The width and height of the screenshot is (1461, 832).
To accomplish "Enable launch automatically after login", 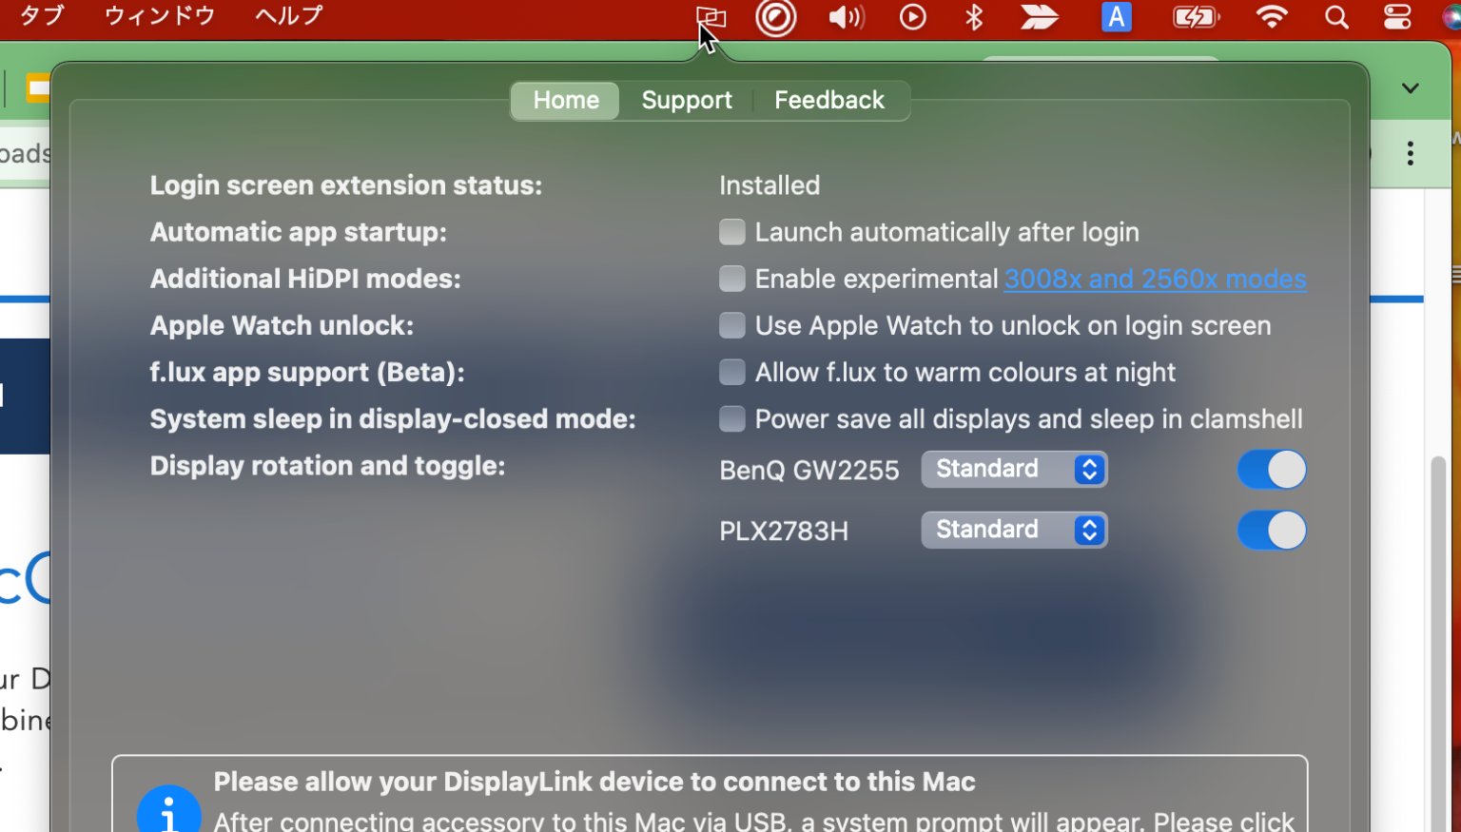I will [732, 231].
